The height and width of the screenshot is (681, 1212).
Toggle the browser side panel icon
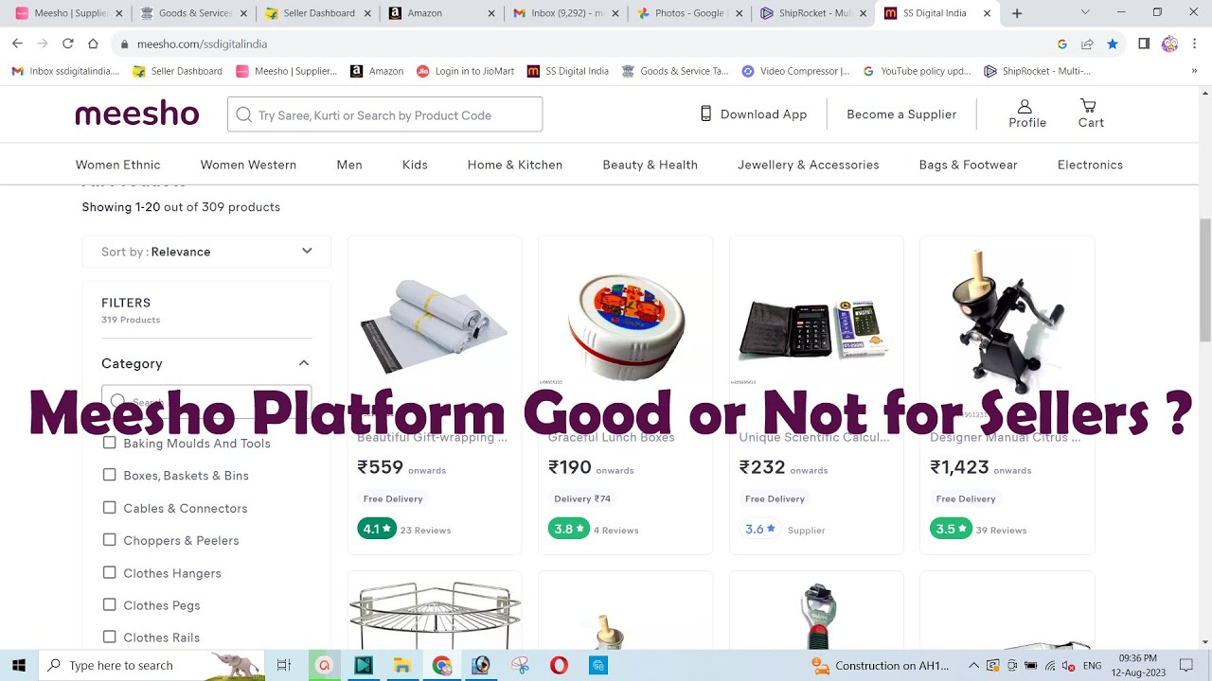[x=1144, y=44]
